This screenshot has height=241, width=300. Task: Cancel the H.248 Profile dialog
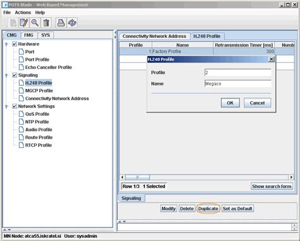coord(257,103)
